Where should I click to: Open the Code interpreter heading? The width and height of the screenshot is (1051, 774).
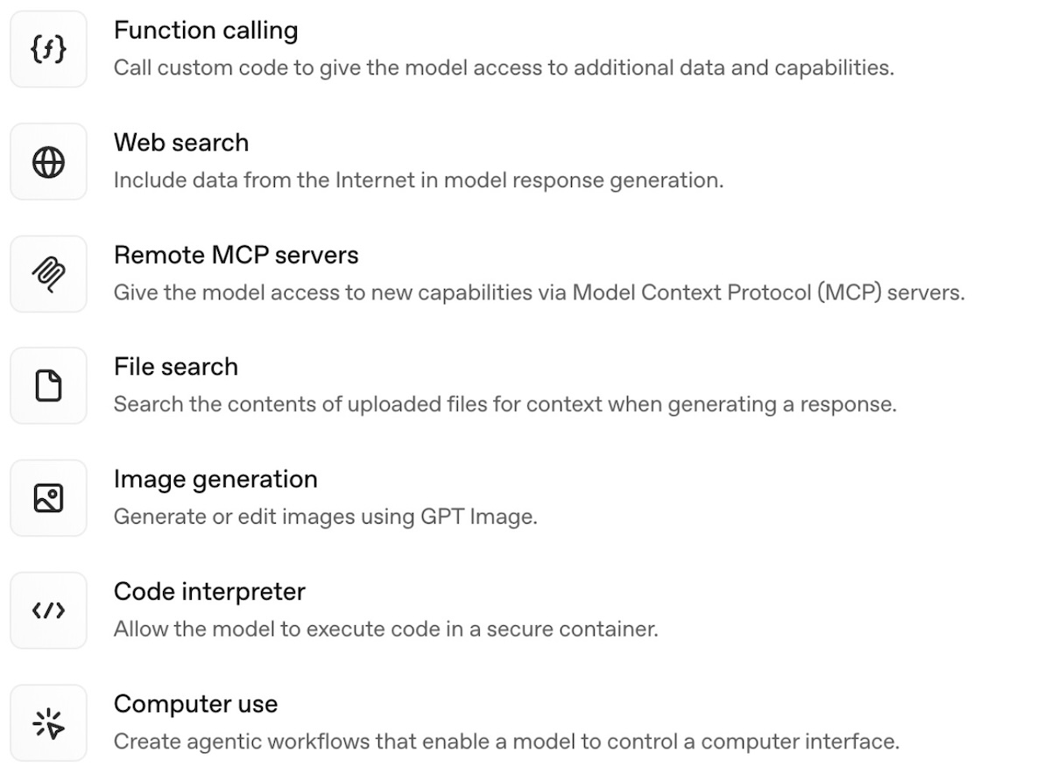pyautogui.click(x=209, y=592)
